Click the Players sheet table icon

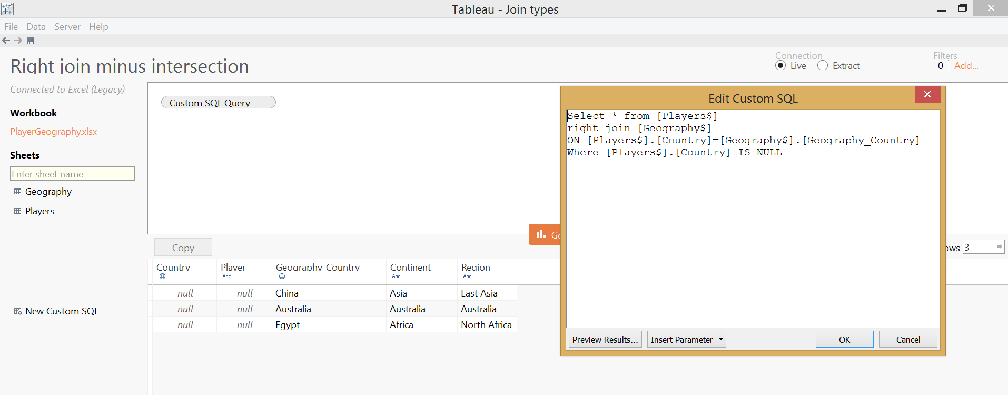[x=18, y=211]
